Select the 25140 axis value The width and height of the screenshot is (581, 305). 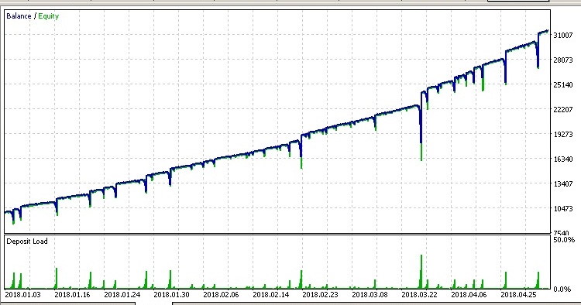pyautogui.click(x=563, y=84)
